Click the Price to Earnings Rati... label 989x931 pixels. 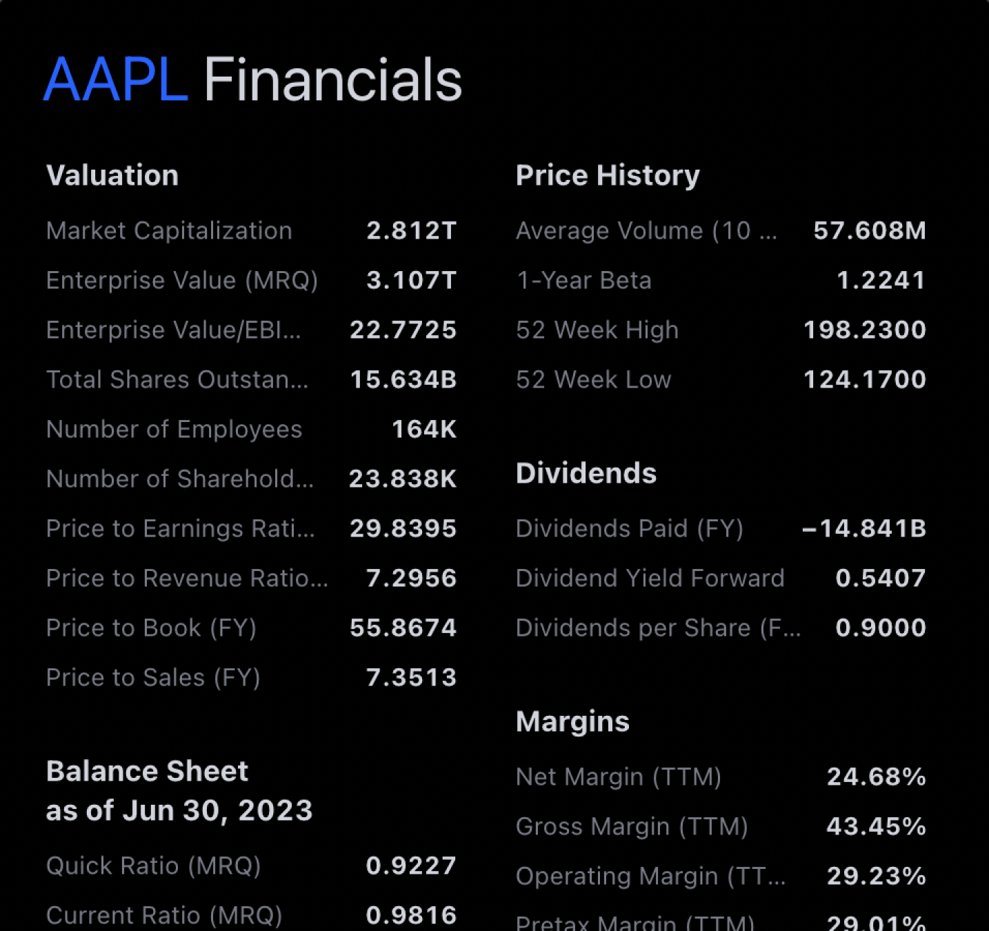[180, 529]
